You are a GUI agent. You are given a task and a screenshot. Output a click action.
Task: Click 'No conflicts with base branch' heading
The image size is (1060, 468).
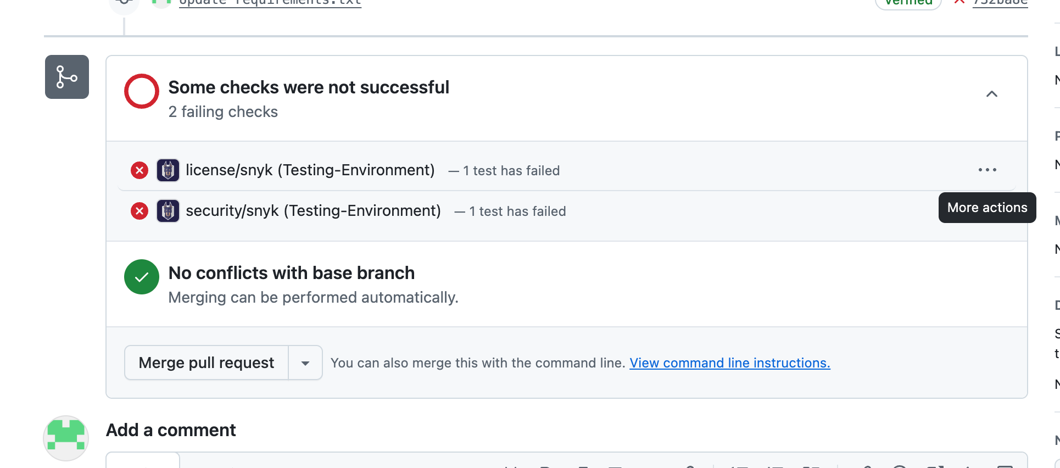(x=292, y=273)
